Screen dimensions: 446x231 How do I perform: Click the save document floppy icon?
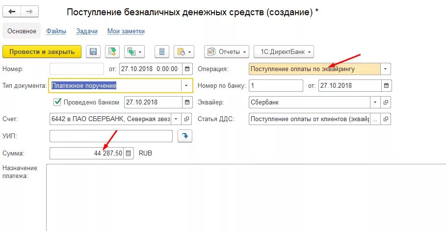(x=93, y=51)
